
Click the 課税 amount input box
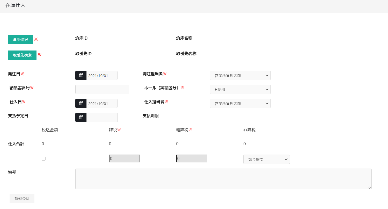(x=125, y=158)
